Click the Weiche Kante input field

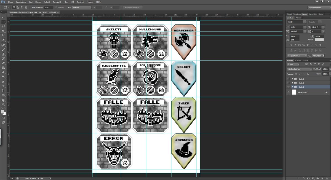click(x=48, y=7)
